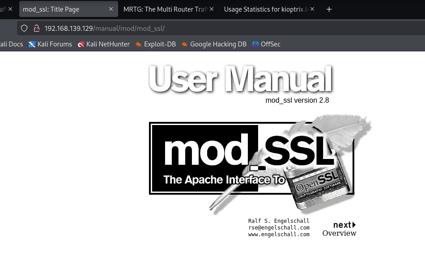Screen dimensions: 425x263
Task: Click the email rse@engelschall.com
Action: click(x=279, y=228)
